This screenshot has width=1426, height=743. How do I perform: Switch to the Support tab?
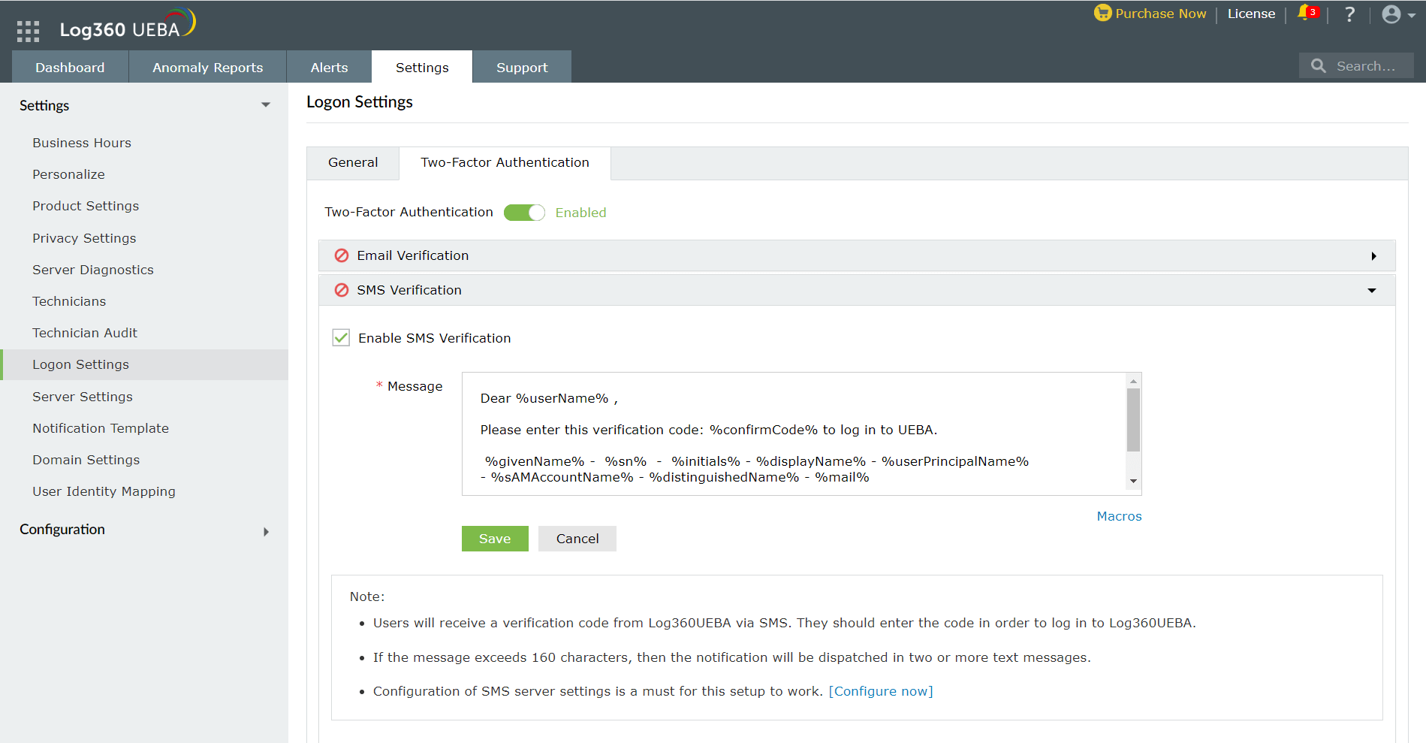(x=522, y=67)
